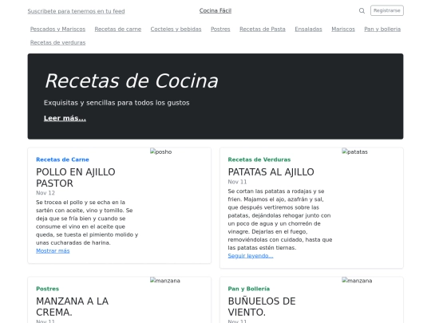431x323 pixels.
Task: Click the search magnifier icon
Action: [362, 10]
